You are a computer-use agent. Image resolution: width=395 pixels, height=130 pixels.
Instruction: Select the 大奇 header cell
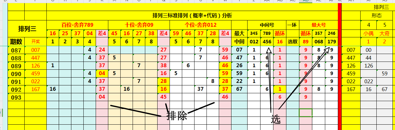point(385,33)
